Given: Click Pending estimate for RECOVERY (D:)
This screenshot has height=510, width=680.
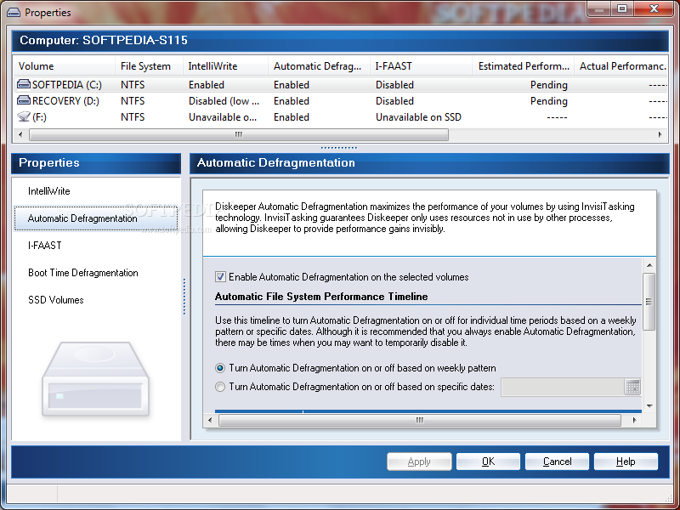Looking at the screenshot, I should click(x=548, y=100).
